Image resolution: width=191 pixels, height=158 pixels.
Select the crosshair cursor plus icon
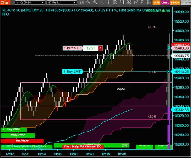coord(108,2)
